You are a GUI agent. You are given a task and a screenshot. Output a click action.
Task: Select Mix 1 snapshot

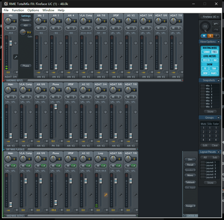tap(209, 86)
